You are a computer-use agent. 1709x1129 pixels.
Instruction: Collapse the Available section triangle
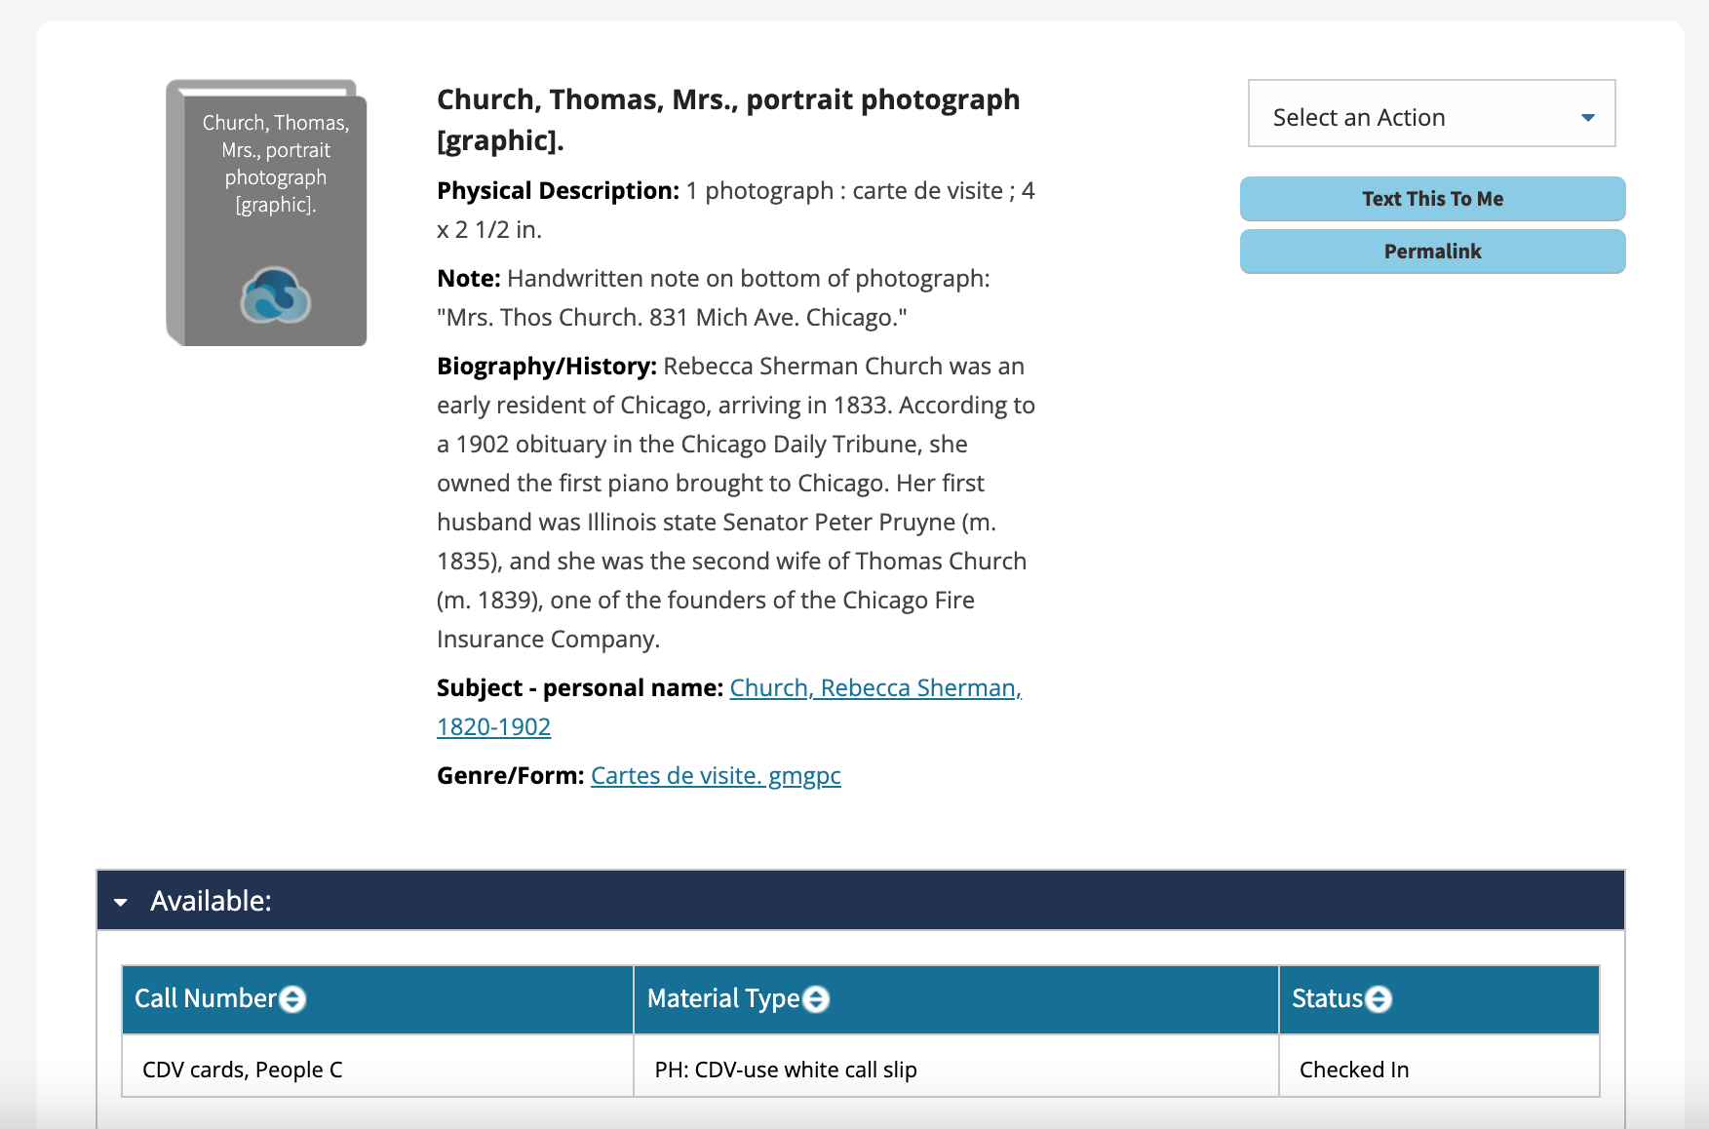[121, 902]
